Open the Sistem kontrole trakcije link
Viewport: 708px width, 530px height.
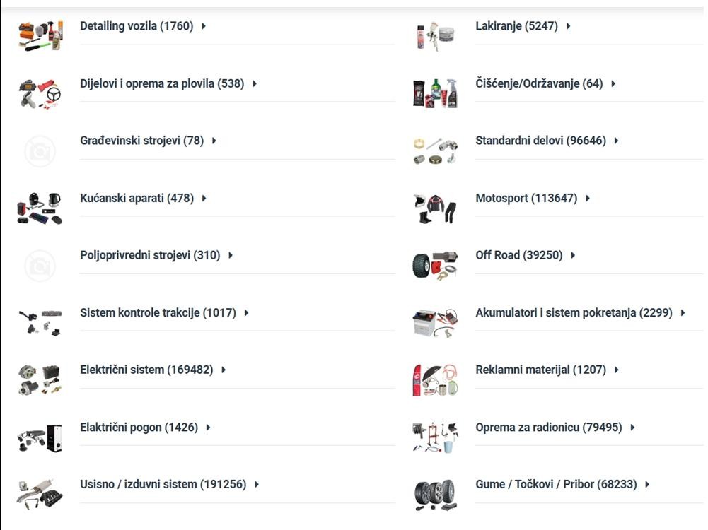click(158, 312)
